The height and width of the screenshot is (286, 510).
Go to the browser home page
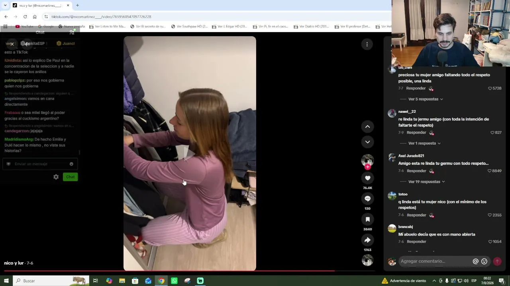coord(35,17)
